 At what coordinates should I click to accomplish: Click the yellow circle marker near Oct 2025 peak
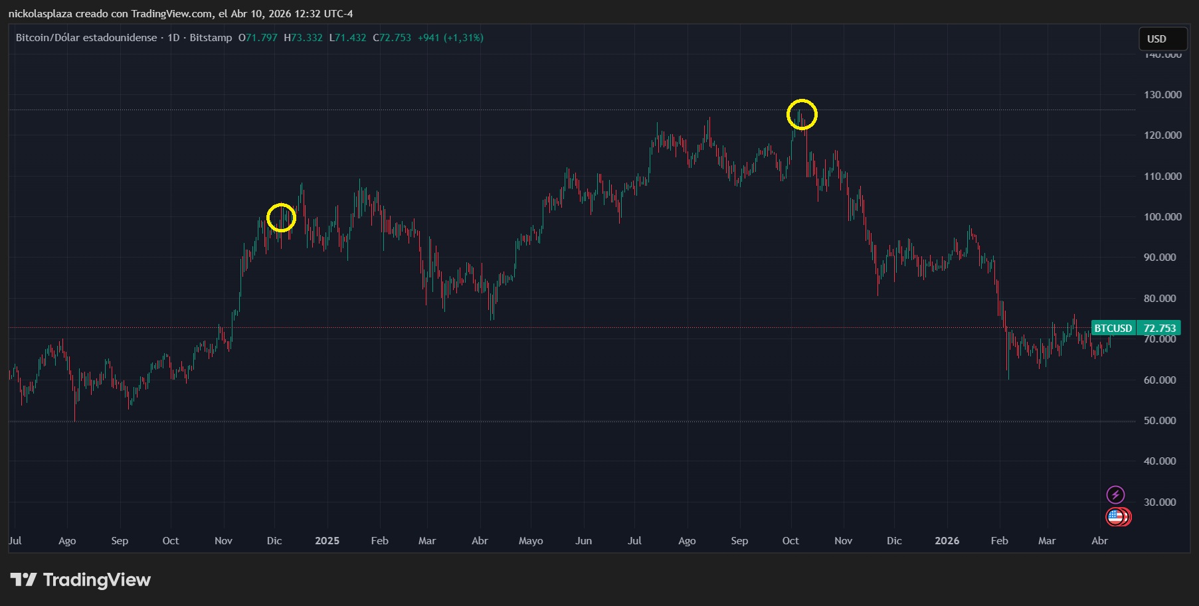802,115
